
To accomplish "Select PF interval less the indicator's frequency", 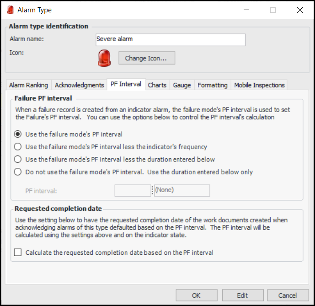I will 18,147.
